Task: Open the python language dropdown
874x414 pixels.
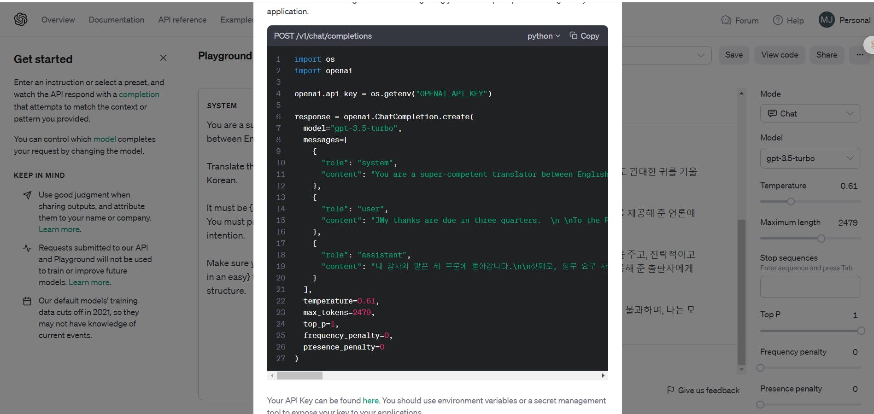Action: pos(544,36)
